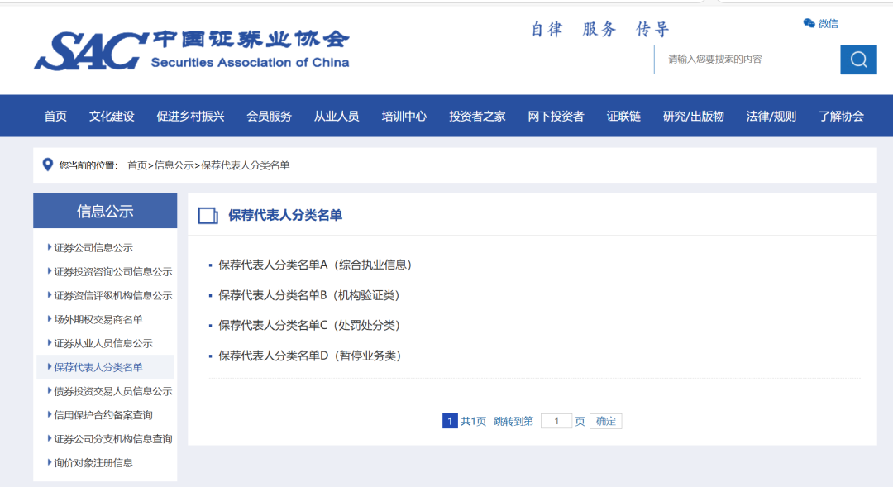The height and width of the screenshot is (487, 893).
Task: Open 保荐代表人分类名单D（暂停业务类）
Action: pyautogui.click(x=310, y=356)
